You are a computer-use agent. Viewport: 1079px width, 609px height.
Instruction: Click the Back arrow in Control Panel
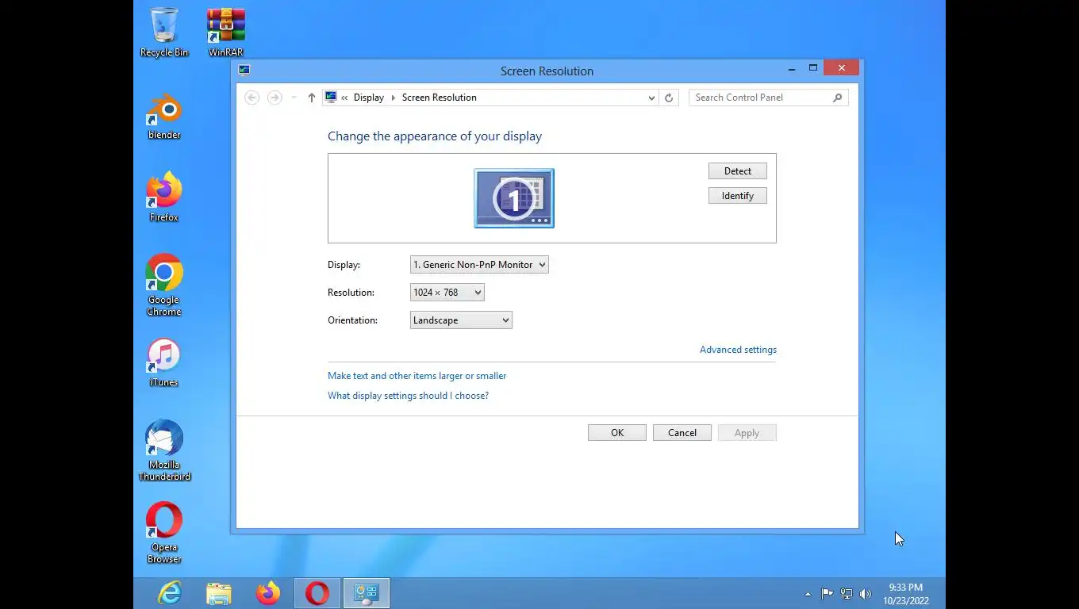click(252, 98)
